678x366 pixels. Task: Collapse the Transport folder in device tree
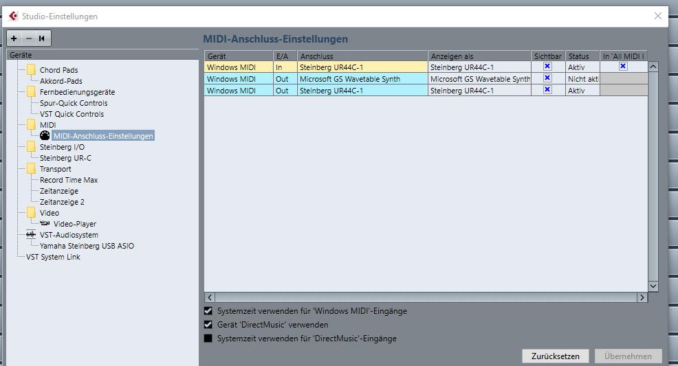click(x=31, y=168)
